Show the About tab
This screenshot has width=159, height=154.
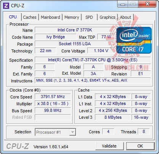(125, 17)
